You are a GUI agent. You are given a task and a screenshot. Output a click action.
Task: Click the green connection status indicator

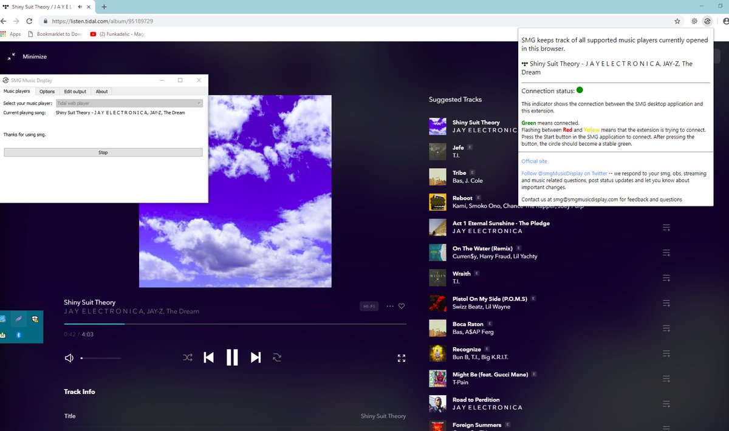tap(580, 90)
